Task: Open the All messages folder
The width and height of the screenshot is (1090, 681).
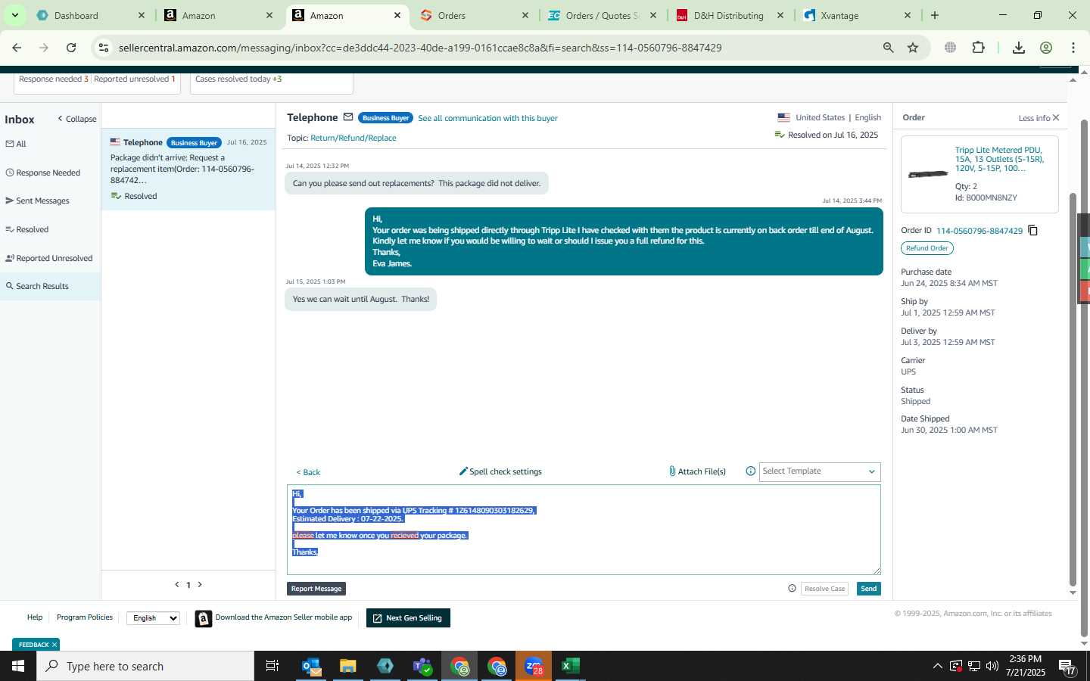Action: pos(16,144)
